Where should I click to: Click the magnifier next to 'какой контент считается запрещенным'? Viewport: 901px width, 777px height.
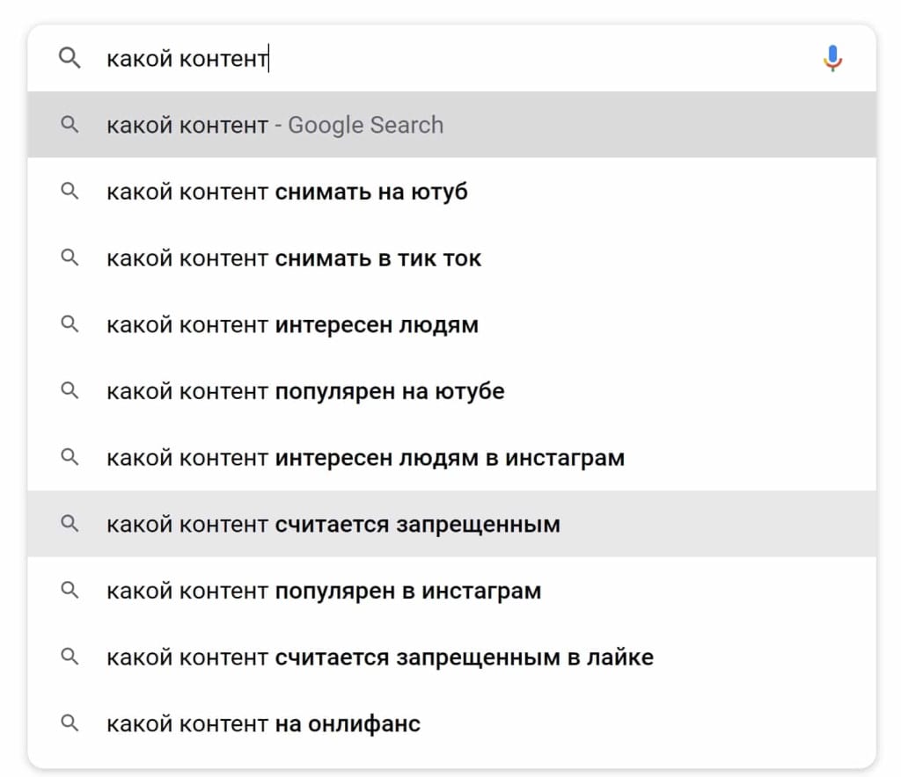click(70, 524)
